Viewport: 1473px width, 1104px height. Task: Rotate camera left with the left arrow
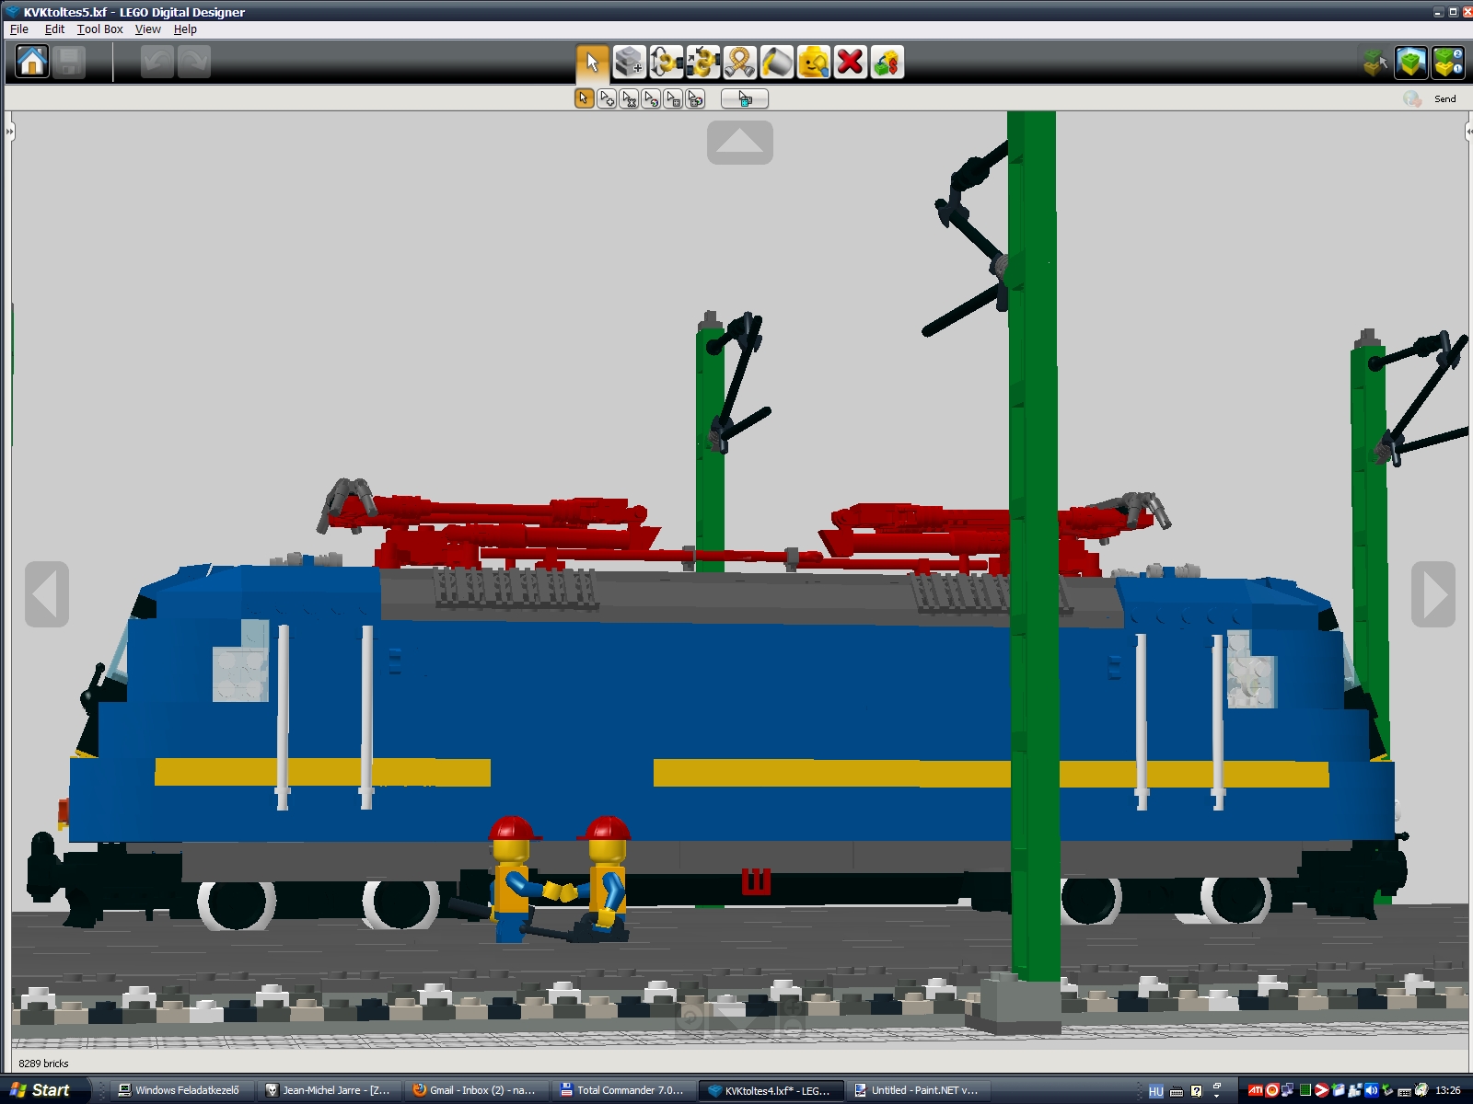[x=47, y=594]
